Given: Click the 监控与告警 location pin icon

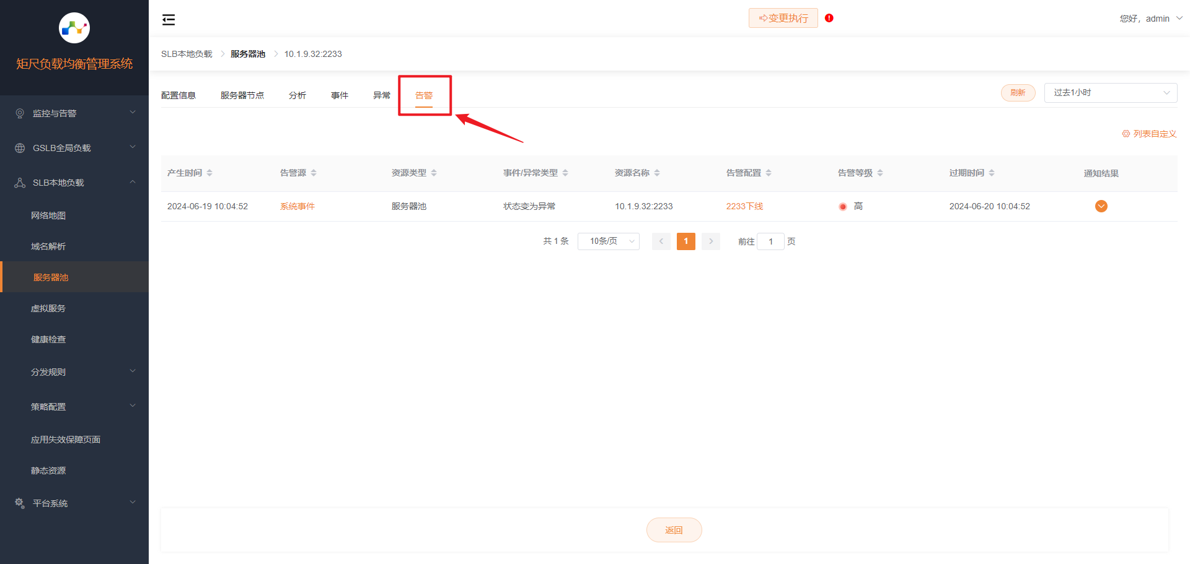Looking at the screenshot, I should pos(19,113).
